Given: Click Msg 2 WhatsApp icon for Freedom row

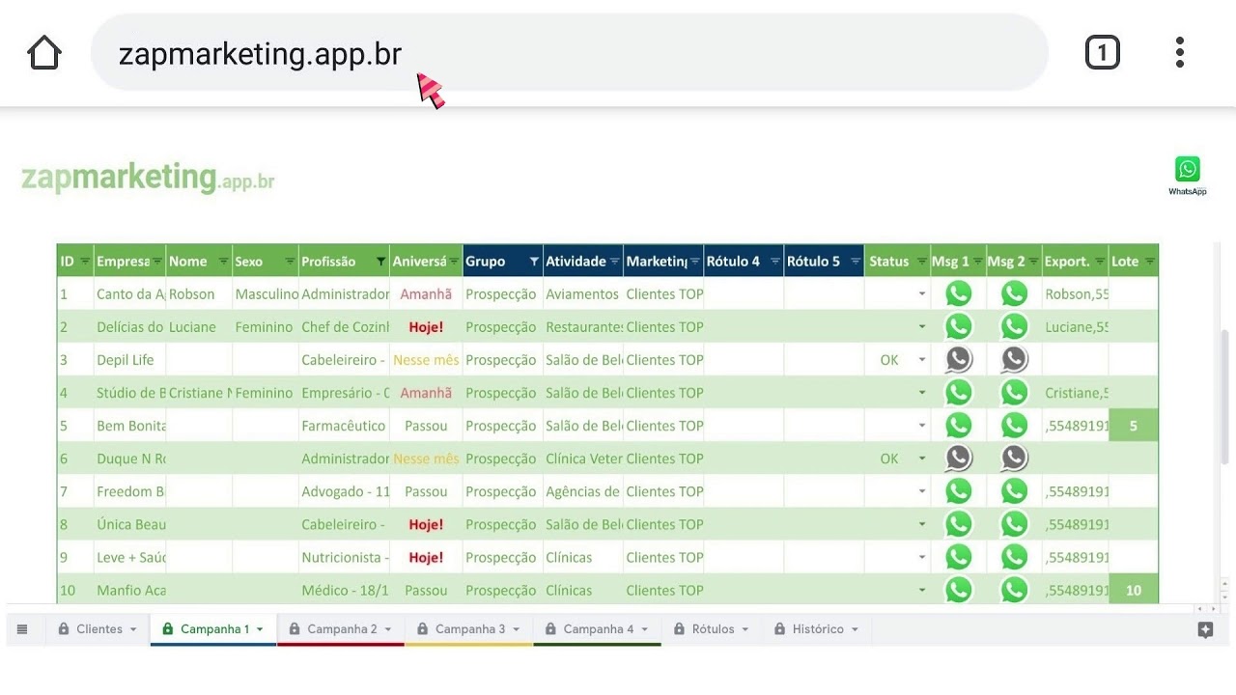Looking at the screenshot, I should (x=1014, y=490).
